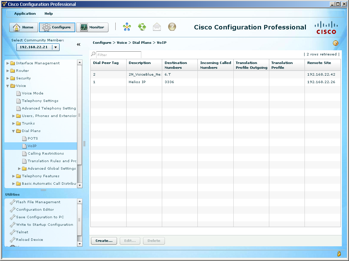Open help via toolbar question mark icon
The image size is (349, 261).
172,27
